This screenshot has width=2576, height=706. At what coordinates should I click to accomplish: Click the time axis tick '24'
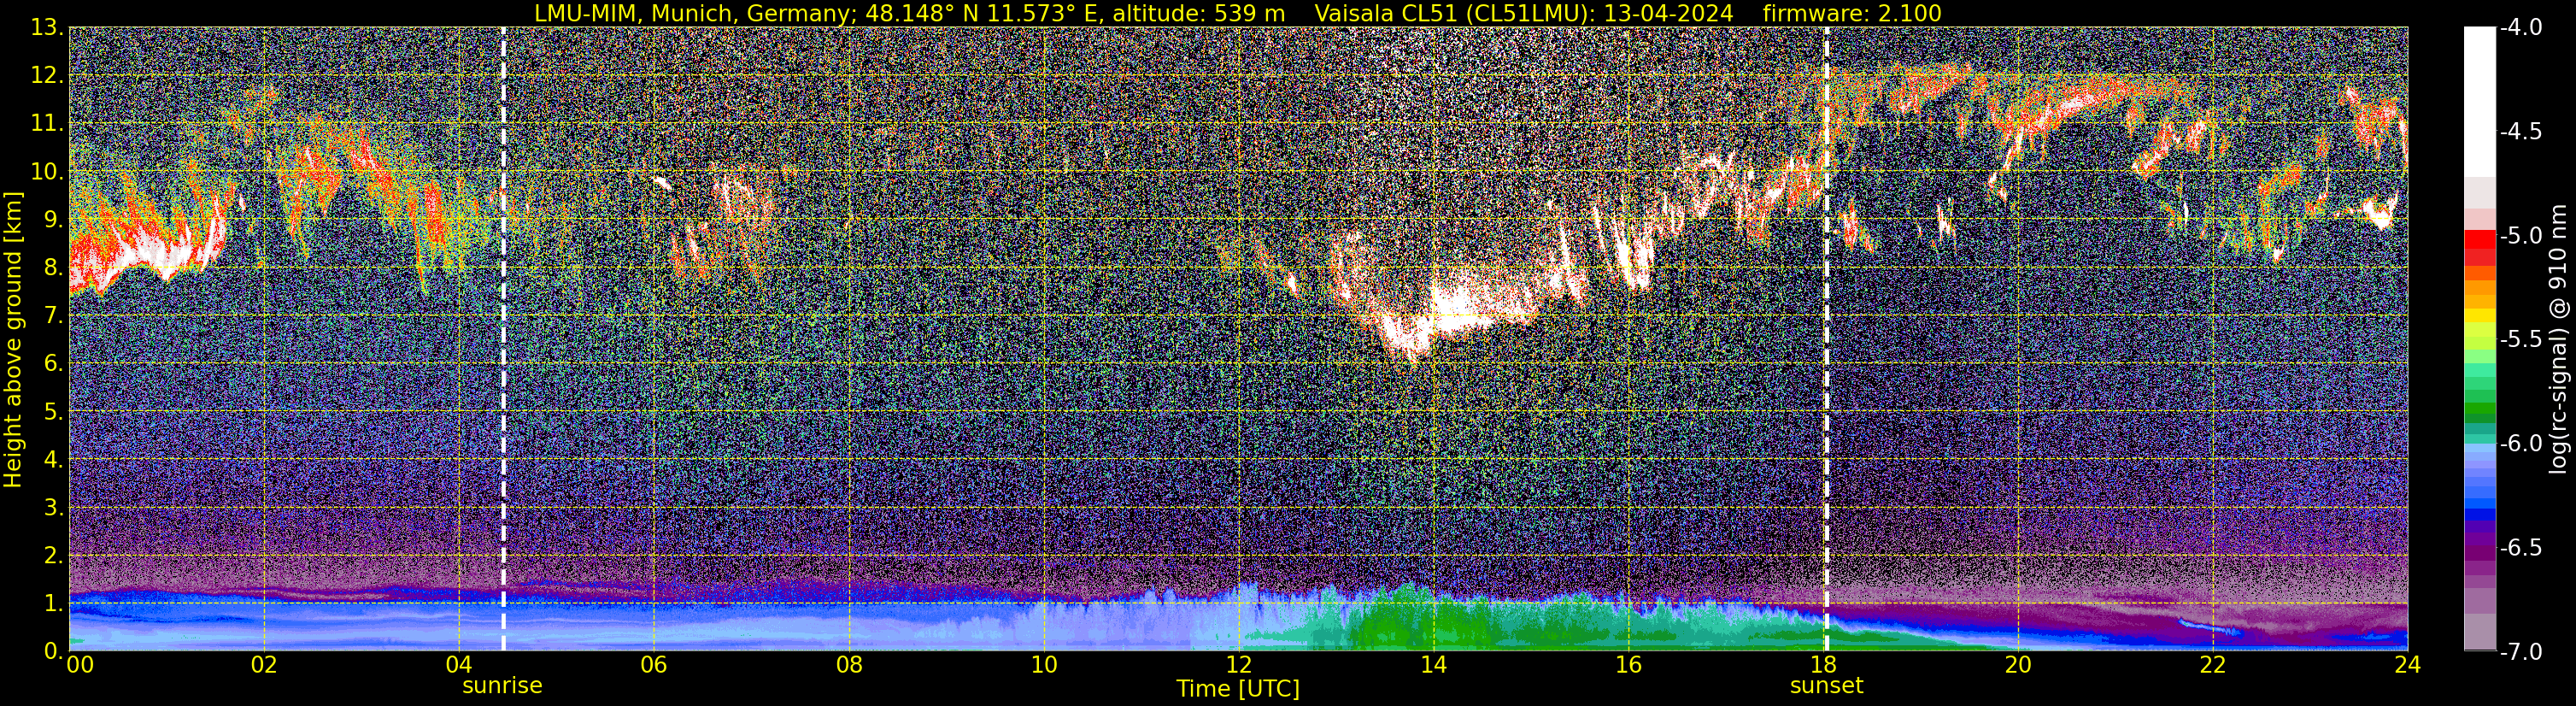2408,665
